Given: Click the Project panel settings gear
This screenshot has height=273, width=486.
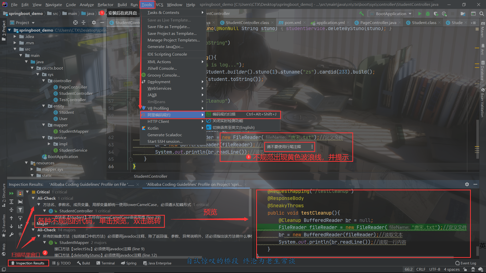Looking at the screenshot, I should [x=94, y=22].
